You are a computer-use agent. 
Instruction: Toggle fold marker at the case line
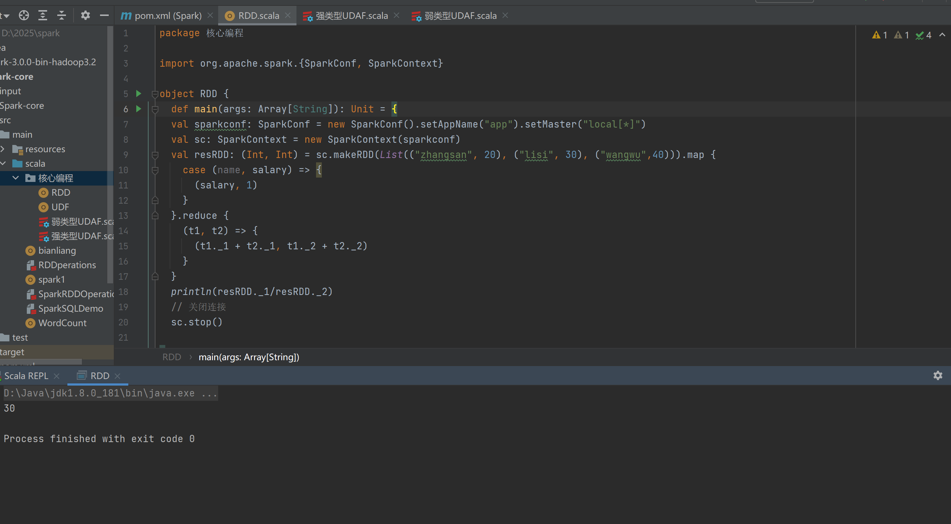(x=155, y=170)
